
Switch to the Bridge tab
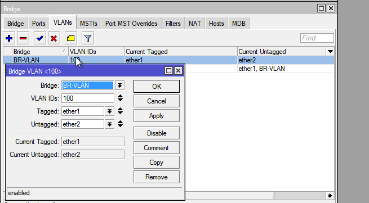click(x=16, y=24)
